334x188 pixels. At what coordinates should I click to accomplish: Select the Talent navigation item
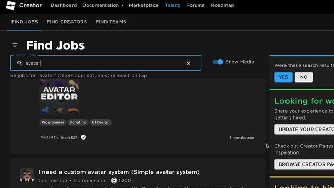(172, 5)
